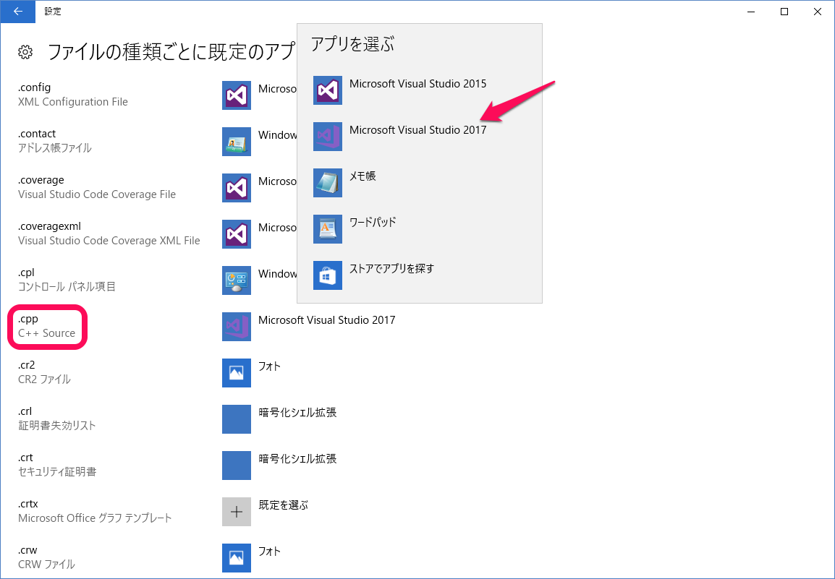Click the address book icon for .contact
Screen dimensions: 835x579
237,142
